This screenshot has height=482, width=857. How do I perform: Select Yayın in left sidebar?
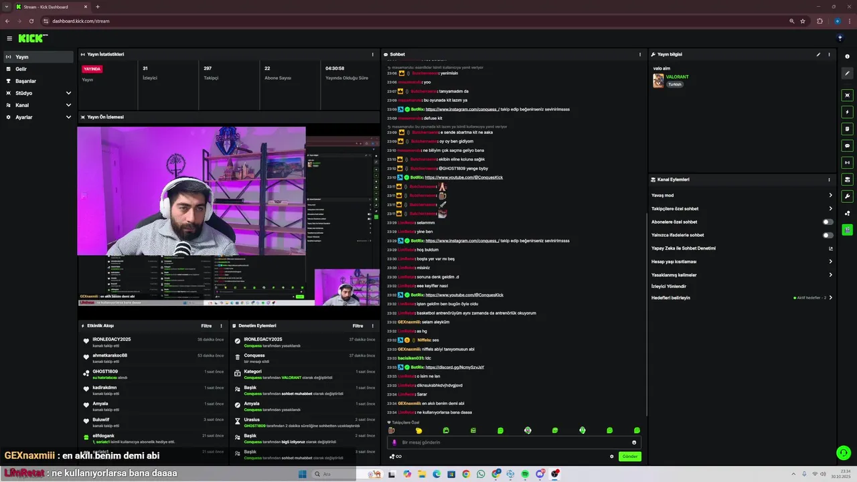(x=38, y=57)
